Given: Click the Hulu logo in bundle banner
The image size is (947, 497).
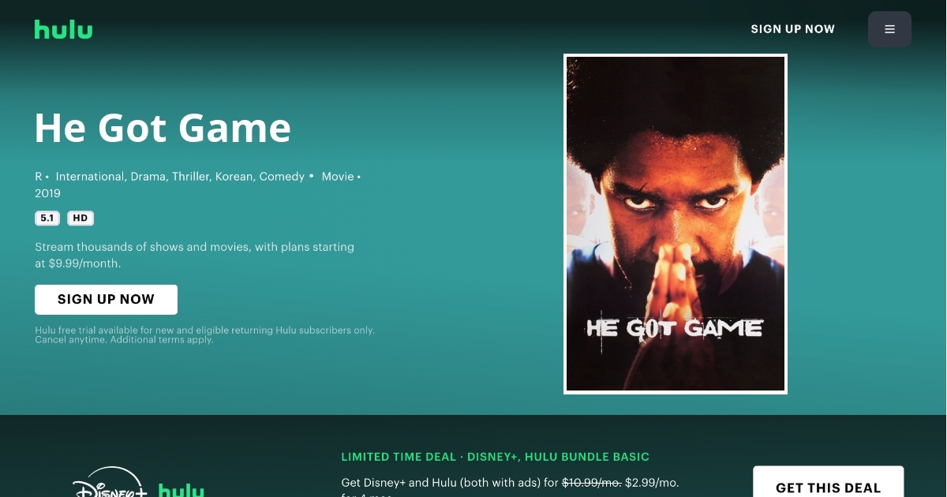Looking at the screenshot, I should (182, 490).
